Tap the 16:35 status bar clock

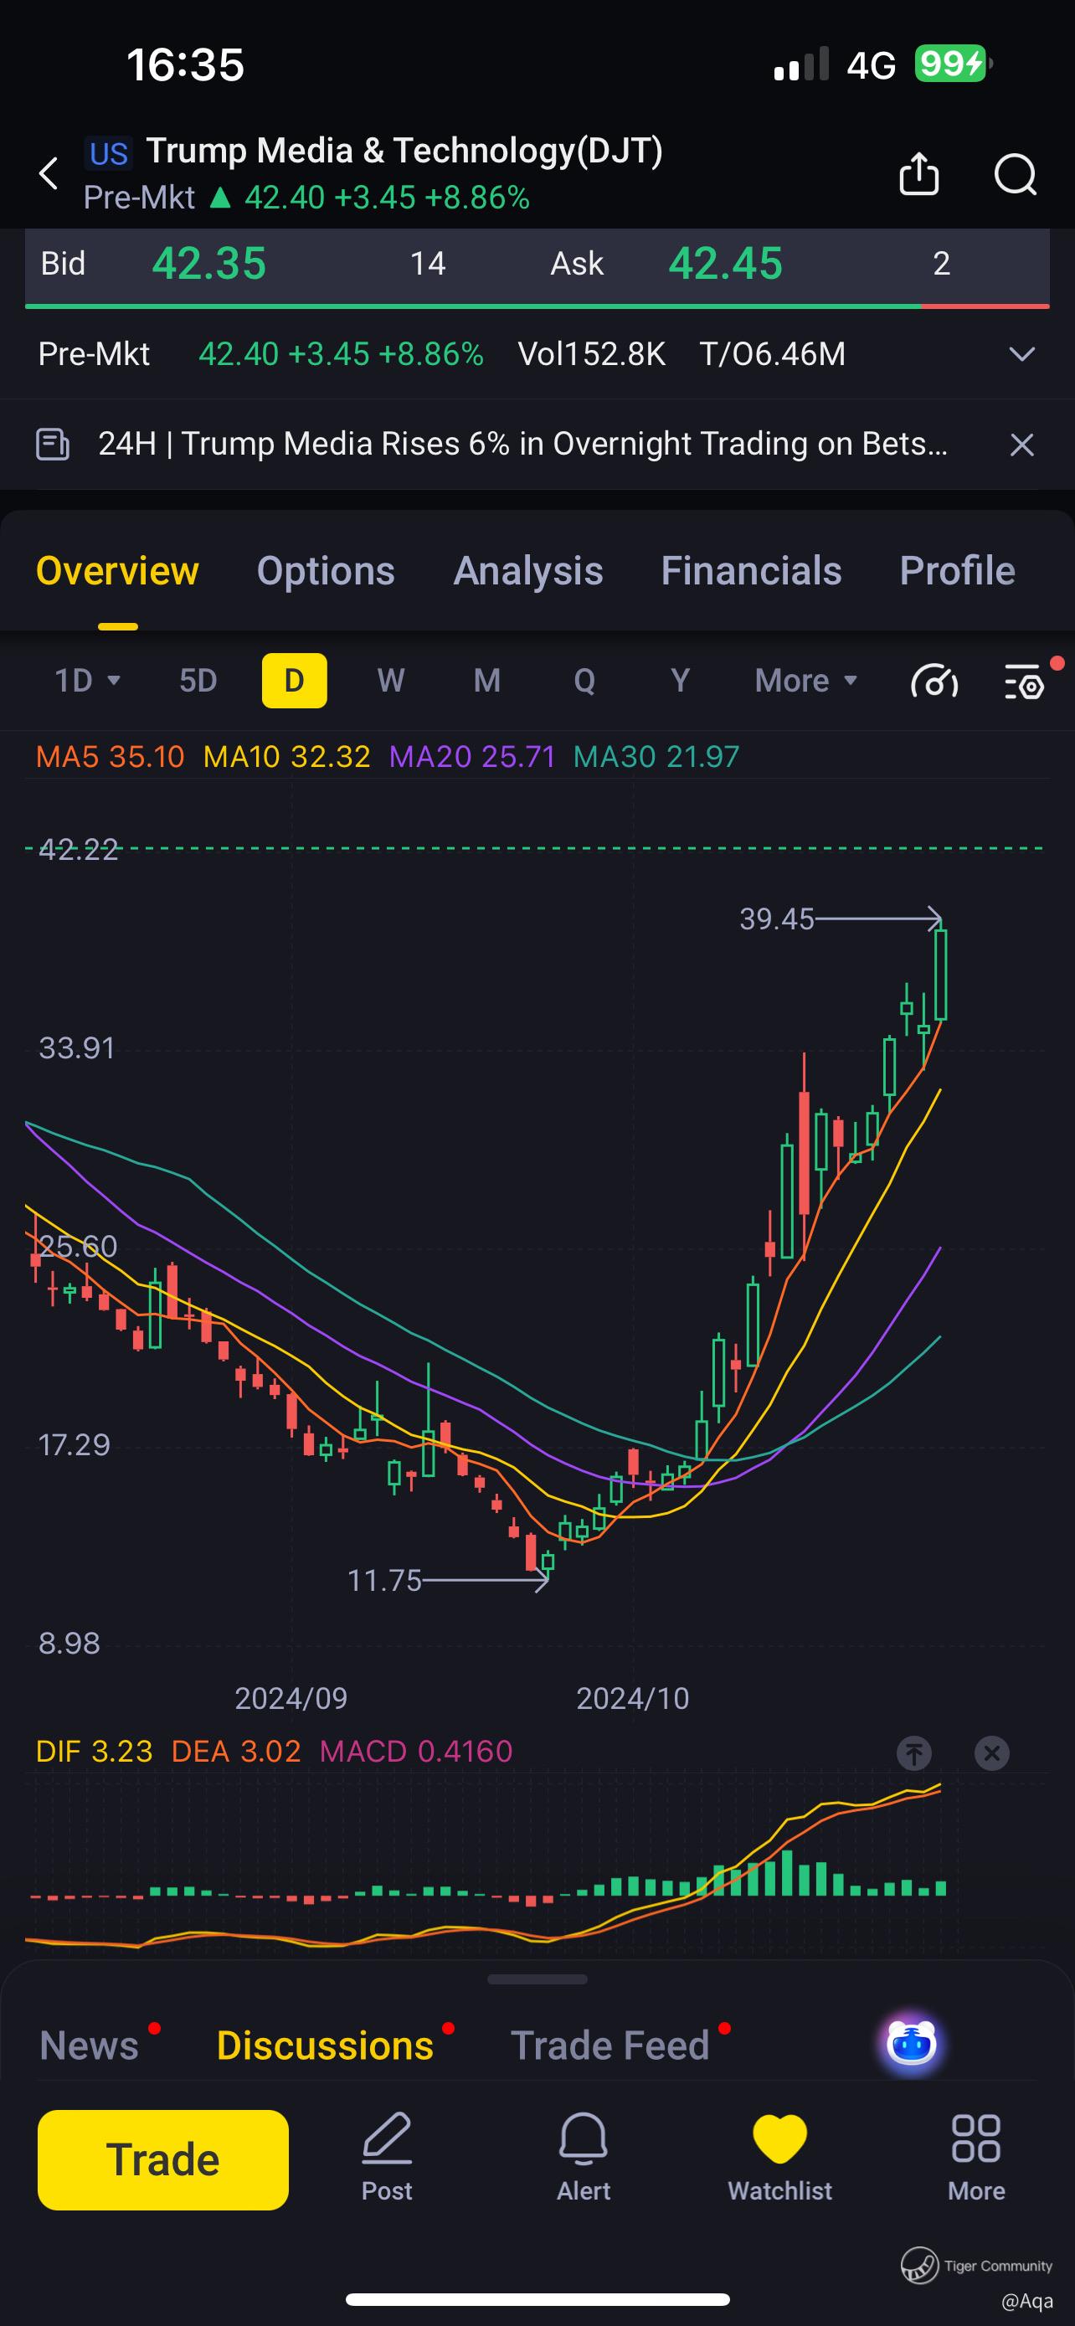coord(186,65)
